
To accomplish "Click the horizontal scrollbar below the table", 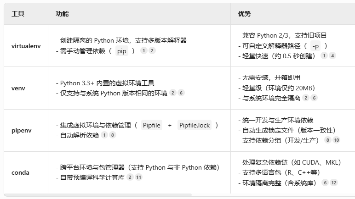I will click(98, 195).
